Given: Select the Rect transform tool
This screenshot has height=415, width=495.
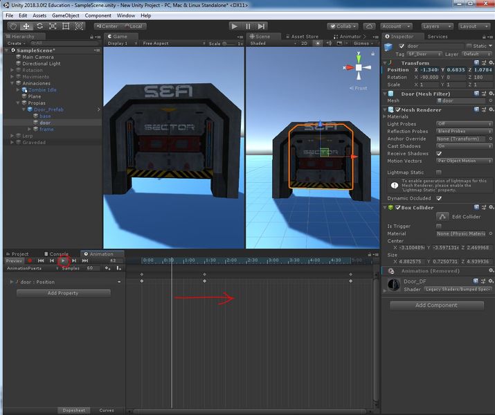Looking at the screenshot, I should pos(66,26).
